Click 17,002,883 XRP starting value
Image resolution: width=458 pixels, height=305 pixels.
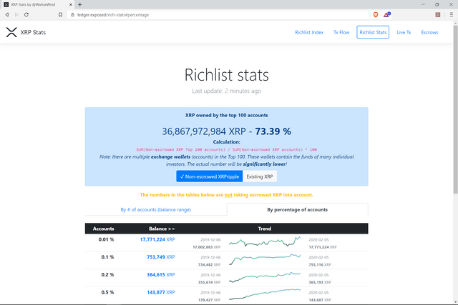pyautogui.click(x=207, y=247)
